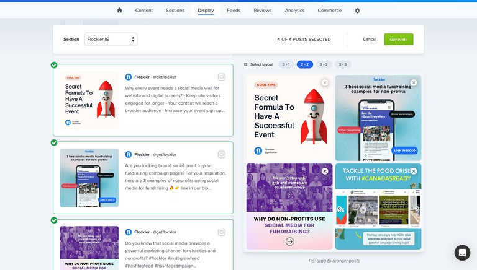Open the Sections tab
Image resolution: width=477 pixels, height=270 pixels.
175,11
